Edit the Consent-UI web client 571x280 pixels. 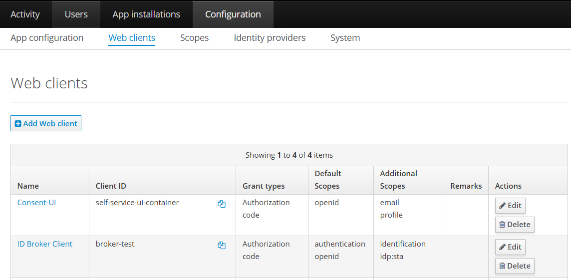coord(510,205)
